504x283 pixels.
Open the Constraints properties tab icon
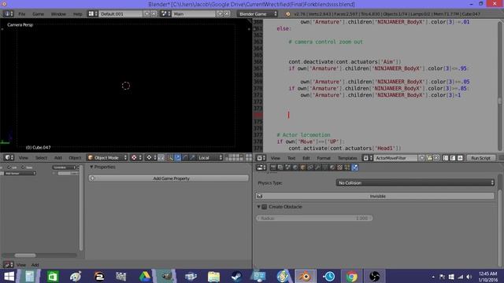pyautogui.click(x=310, y=167)
